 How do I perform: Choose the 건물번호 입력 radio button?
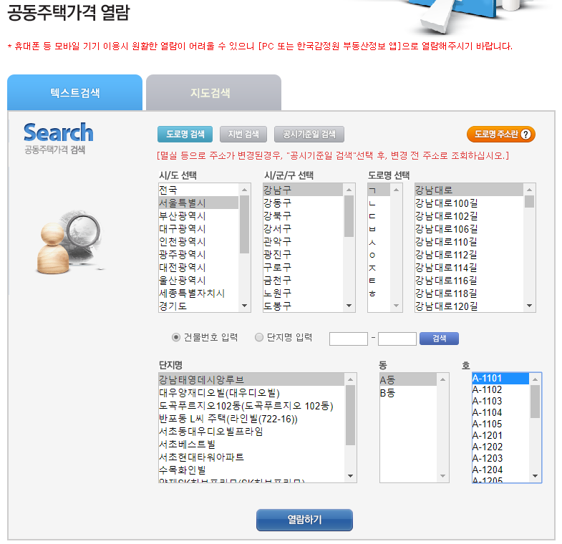pyautogui.click(x=175, y=337)
